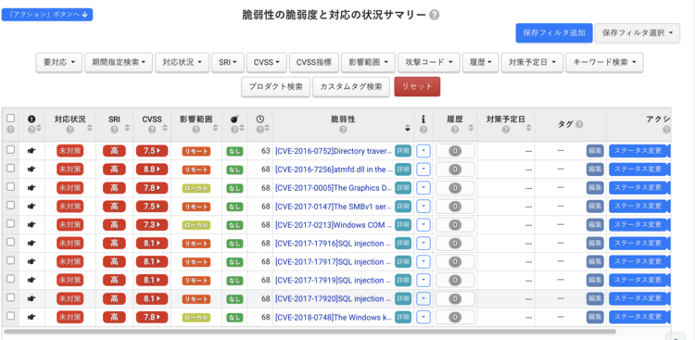695x340 pixels.
Task: Open the 要対応 filter dropdown
Action: (x=59, y=62)
